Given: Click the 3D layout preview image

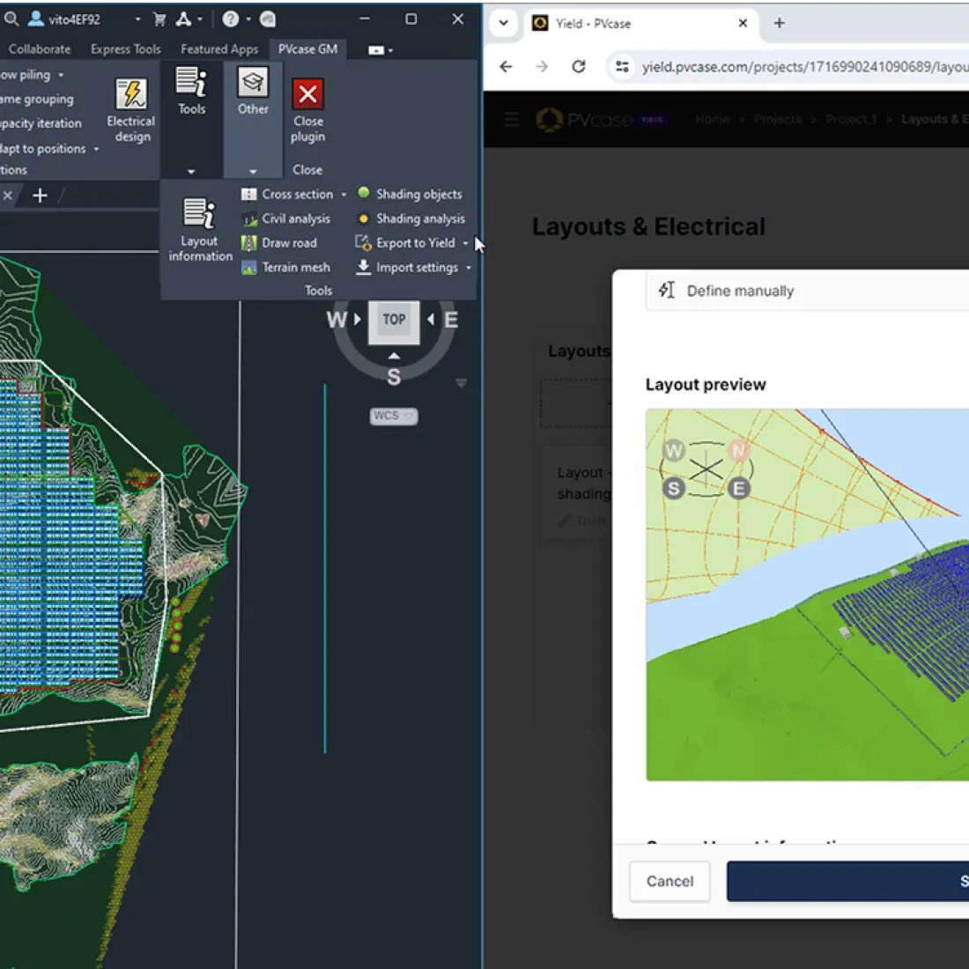Looking at the screenshot, I should click(x=807, y=595).
